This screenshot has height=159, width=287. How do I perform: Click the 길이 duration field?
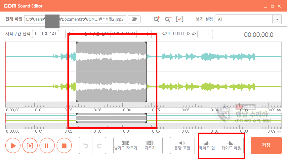[x=185, y=34]
